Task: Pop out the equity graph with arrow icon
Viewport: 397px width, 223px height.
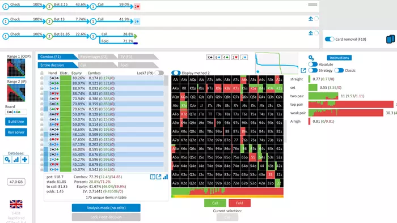Action: click(303, 70)
